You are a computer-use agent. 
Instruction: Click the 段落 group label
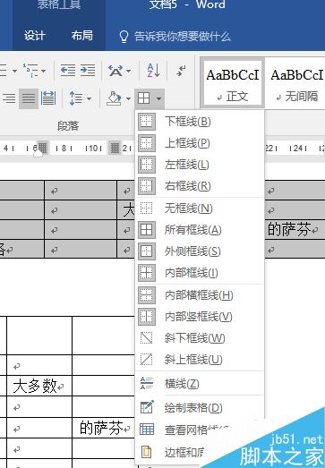tap(68, 125)
